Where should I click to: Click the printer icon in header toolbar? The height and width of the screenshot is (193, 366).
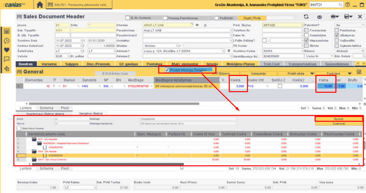tap(334, 17)
